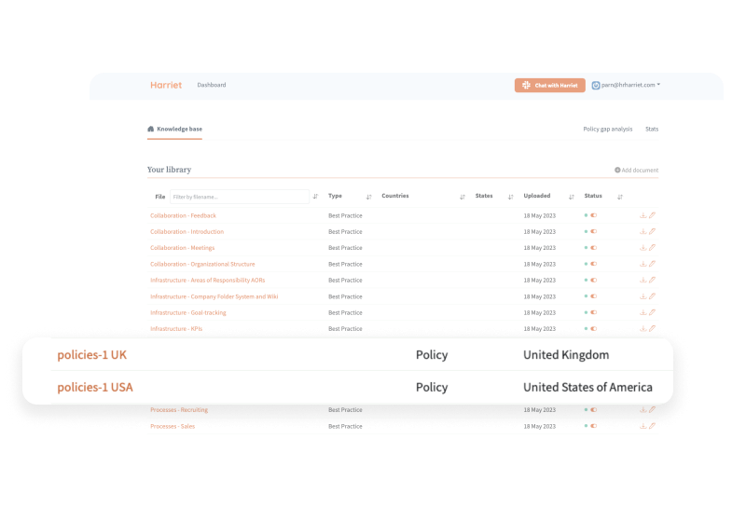
Task: Switch to the Knowledge base tab
Action: point(174,130)
